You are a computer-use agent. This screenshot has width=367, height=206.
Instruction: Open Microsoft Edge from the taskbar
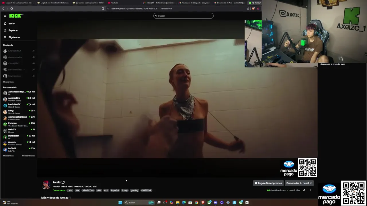[184, 203]
